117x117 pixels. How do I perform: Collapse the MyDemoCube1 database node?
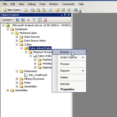(x=12, y=33)
